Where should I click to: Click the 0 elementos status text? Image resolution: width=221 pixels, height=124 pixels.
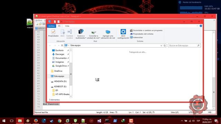(55, 100)
